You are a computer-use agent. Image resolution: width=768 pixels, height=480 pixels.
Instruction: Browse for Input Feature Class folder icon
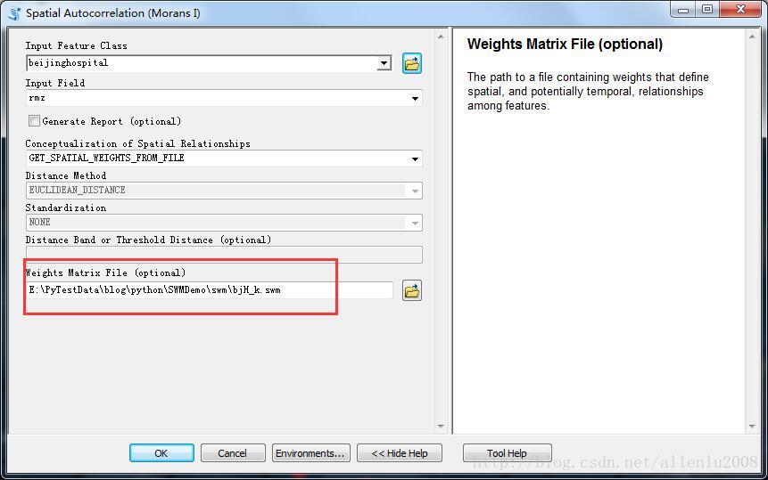click(412, 63)
